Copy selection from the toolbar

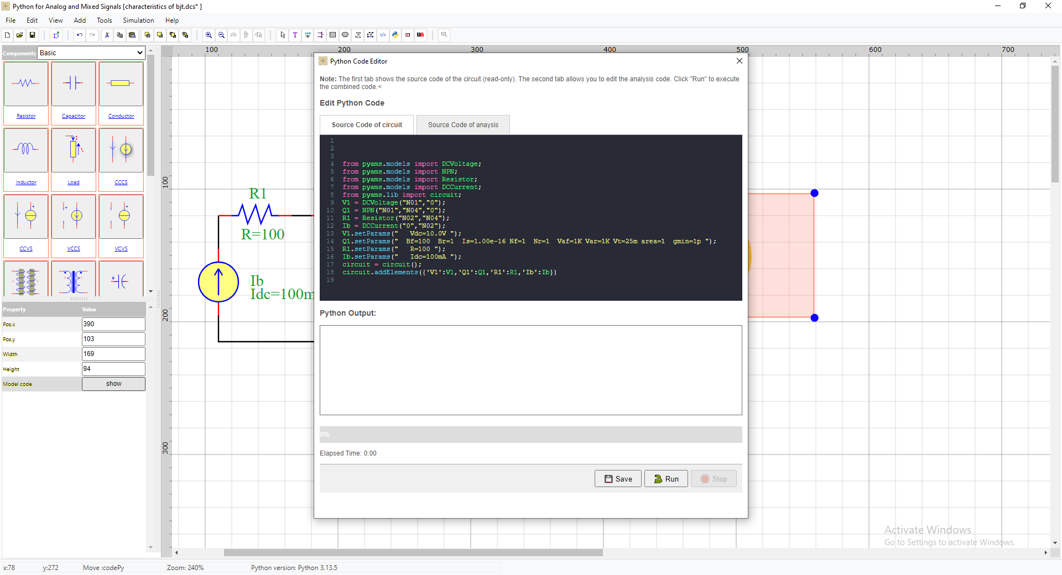(x=120, y=35)
